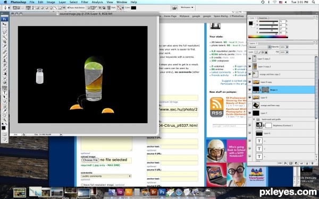The height and width of the screenshot is (199, 319).
Task: Select the Magic Wand tool
Action: point(4,37)
